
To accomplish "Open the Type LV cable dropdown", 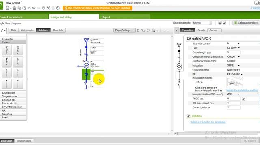I will pos(239,48).
